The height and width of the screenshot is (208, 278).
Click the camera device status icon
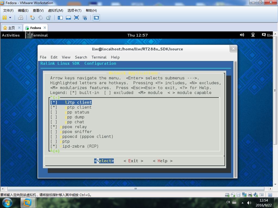pos(261,195)
